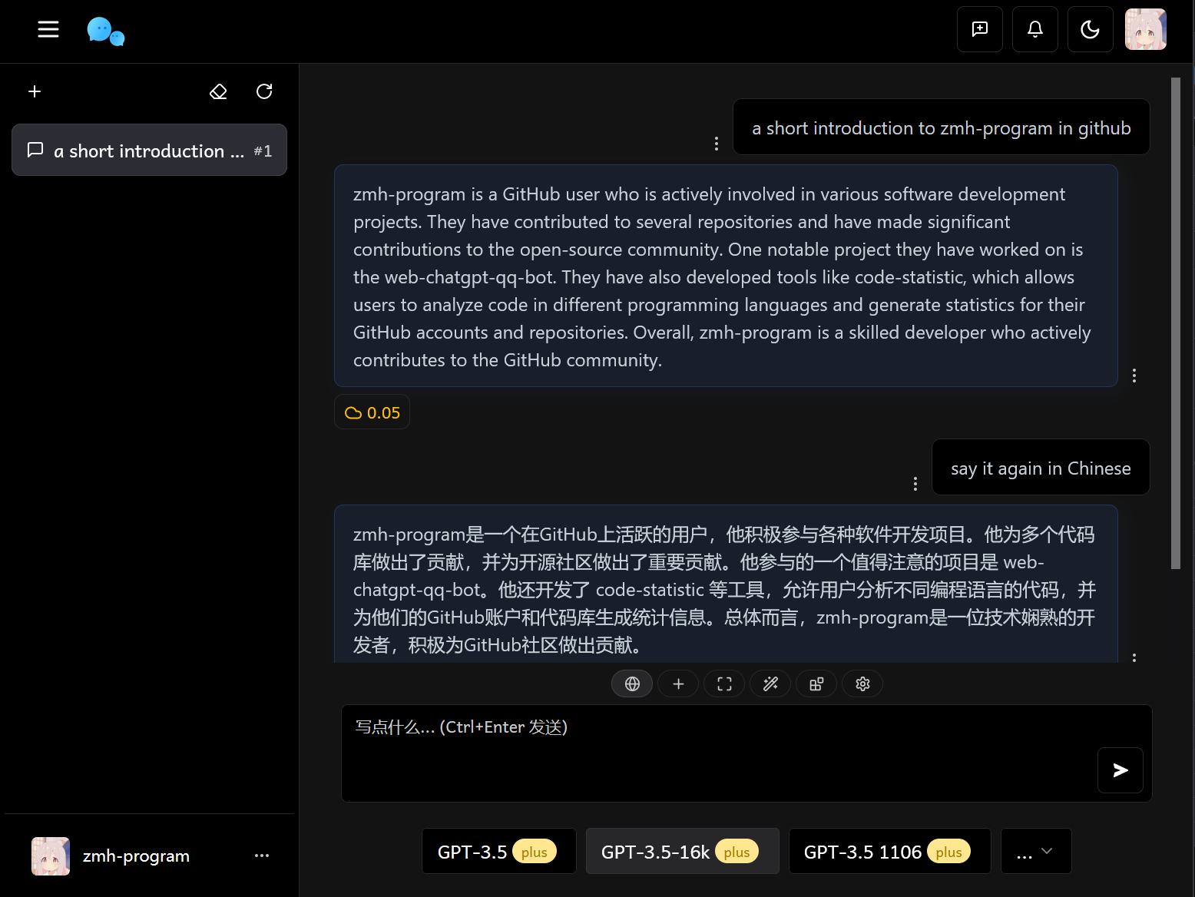Open options for 'say it again in Chinese' message

pos(915,484)
